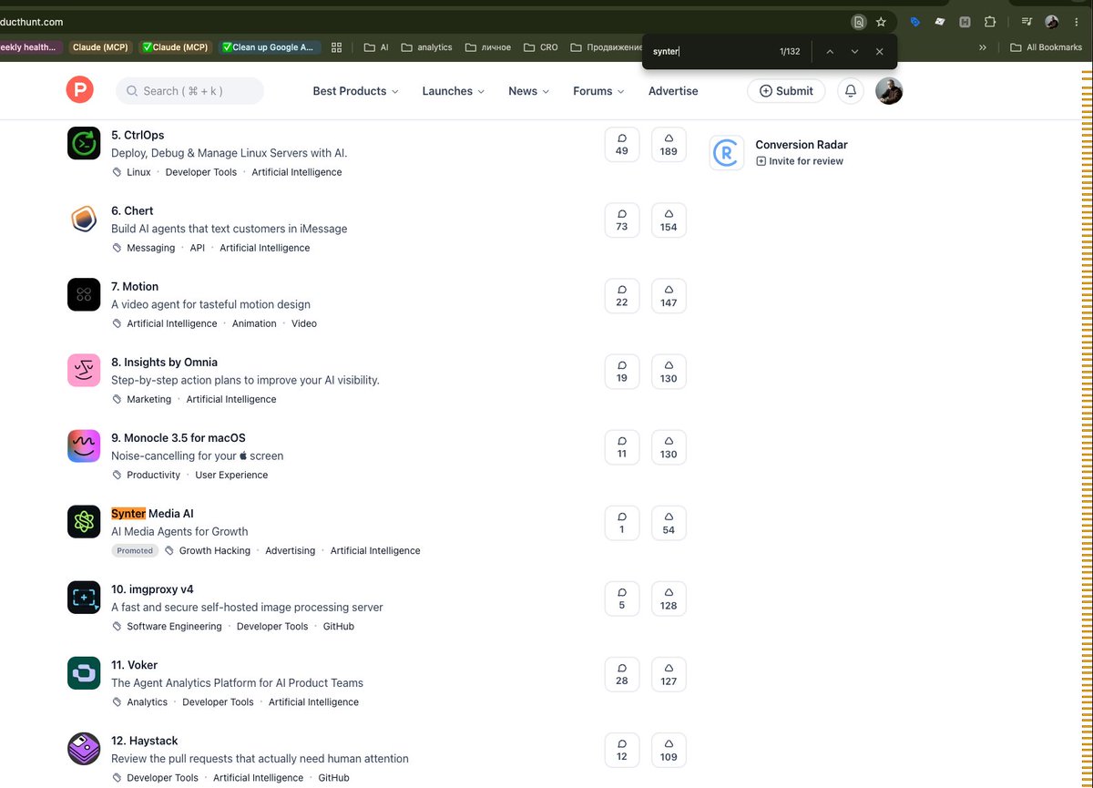Upvote imgproxy v4 with 128 votes

tap(669, 599)
